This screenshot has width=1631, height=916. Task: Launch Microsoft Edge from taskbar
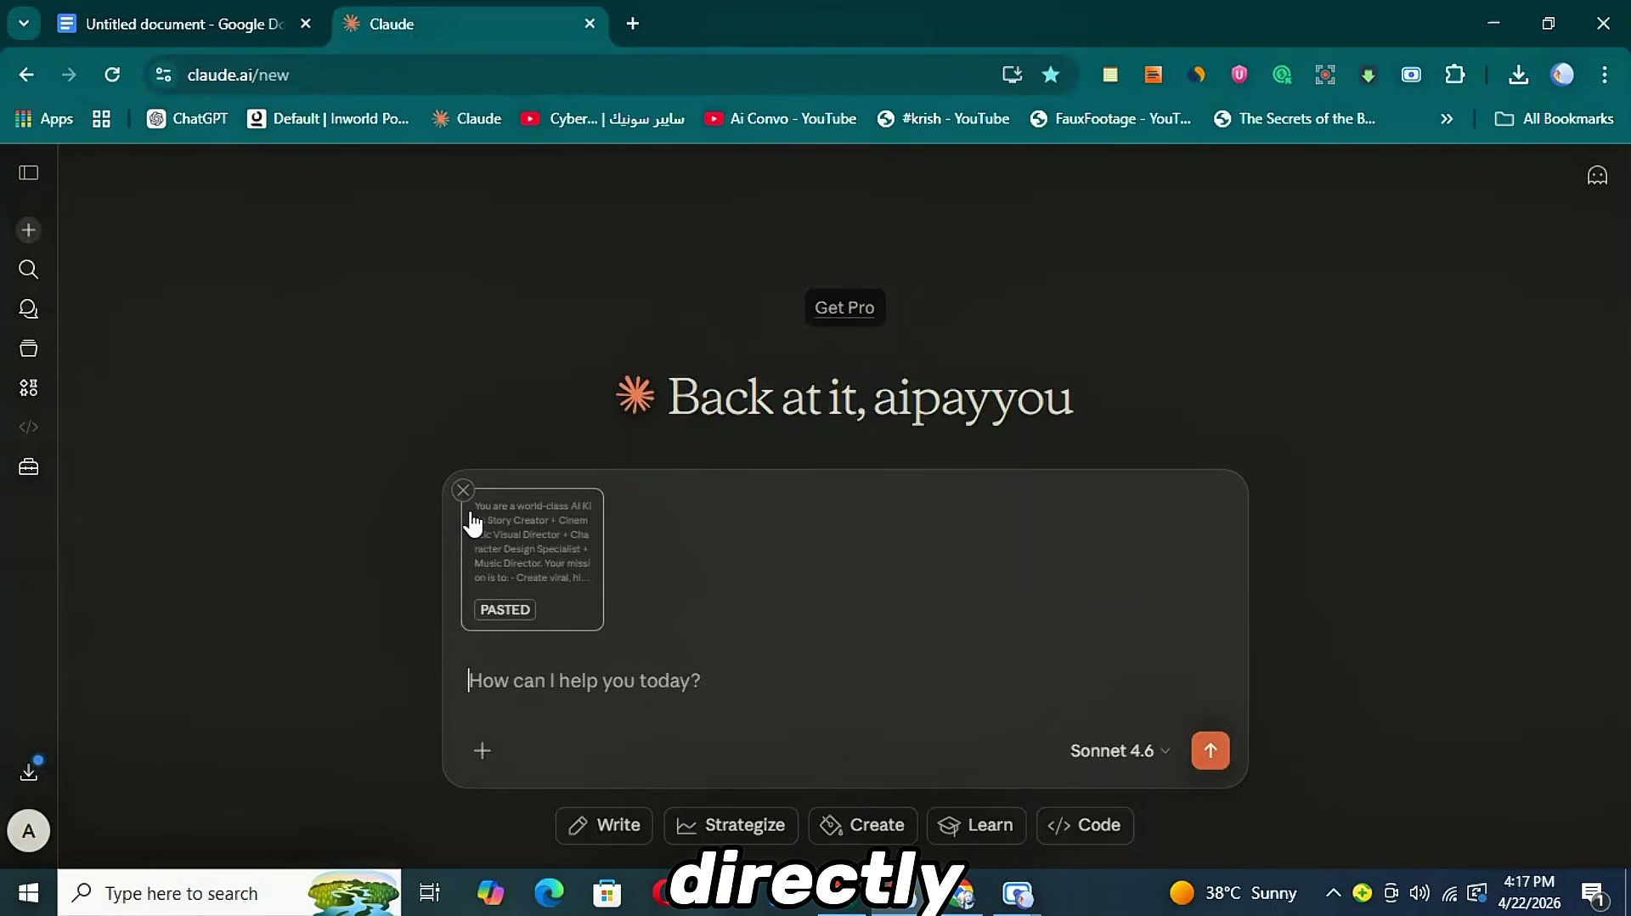549,893
